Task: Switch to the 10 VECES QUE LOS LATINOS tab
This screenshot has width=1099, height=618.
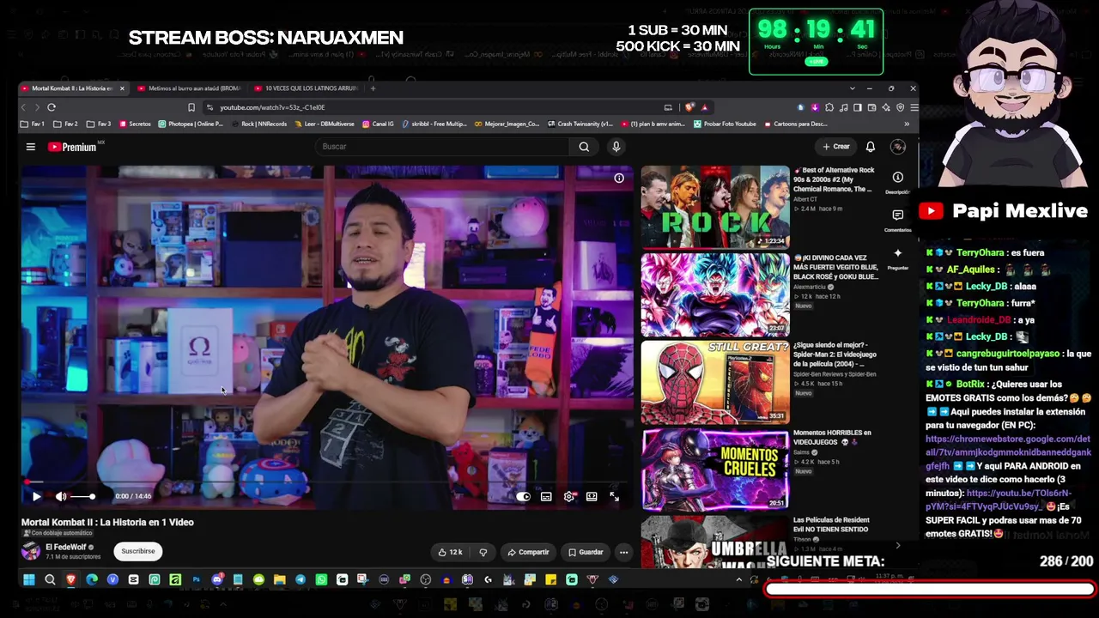Action: [306, 88]
